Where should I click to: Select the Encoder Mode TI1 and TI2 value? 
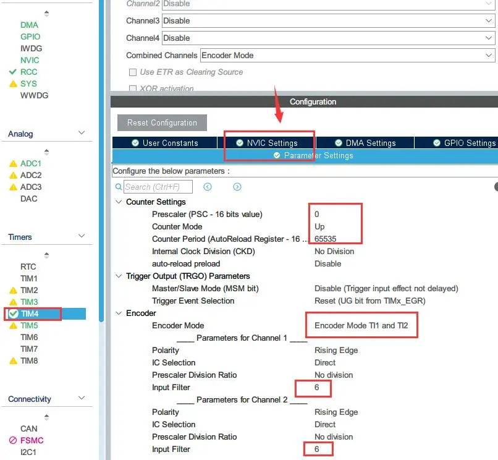361,325
